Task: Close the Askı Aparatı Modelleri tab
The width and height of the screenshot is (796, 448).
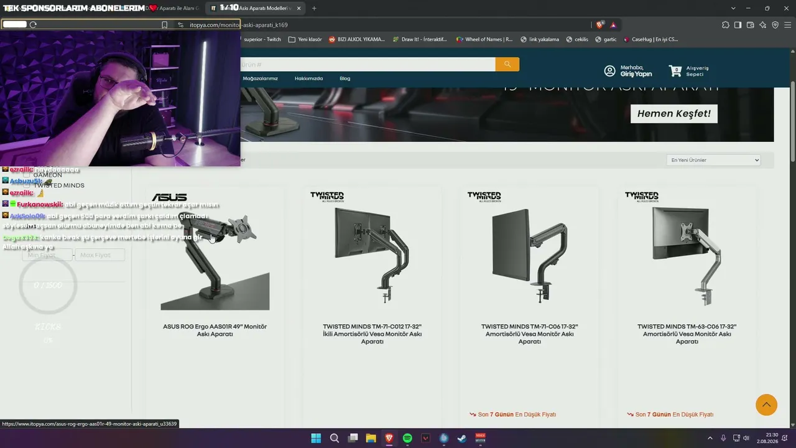Action: pyautogui.click(x=298, y=8)
